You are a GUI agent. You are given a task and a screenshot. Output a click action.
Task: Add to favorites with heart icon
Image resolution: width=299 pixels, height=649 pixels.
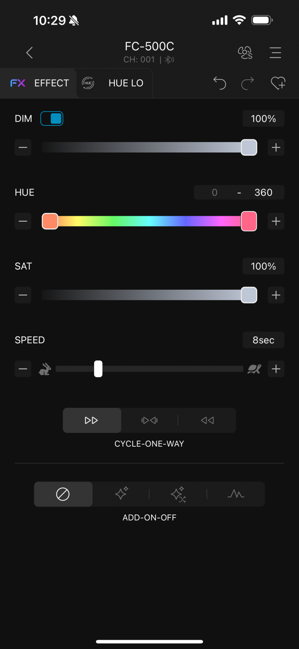[278, 83]
